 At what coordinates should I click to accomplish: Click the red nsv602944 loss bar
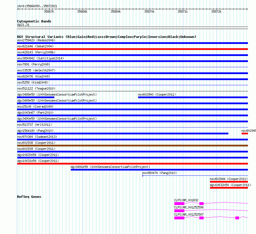[229, 182]
